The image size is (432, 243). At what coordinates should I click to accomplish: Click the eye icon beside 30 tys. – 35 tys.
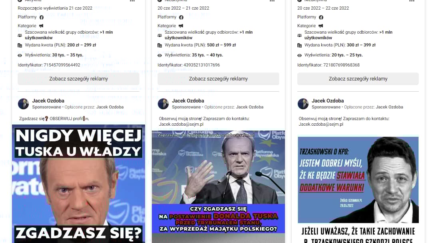(20, 55)
